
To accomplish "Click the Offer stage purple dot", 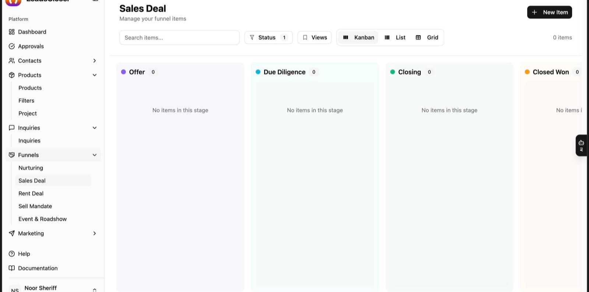I will click(124, 72).
